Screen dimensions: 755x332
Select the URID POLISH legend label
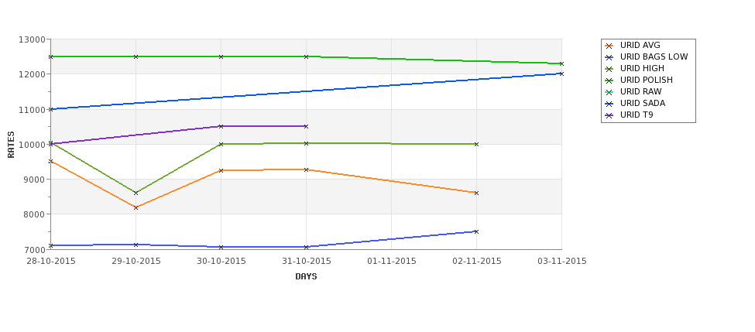click(647, 80)
